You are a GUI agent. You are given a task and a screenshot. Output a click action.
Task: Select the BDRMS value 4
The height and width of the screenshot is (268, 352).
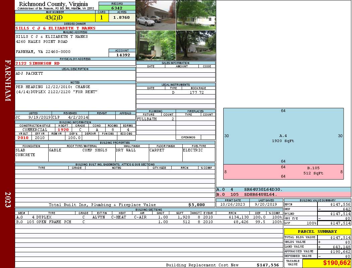click(128, 130)
